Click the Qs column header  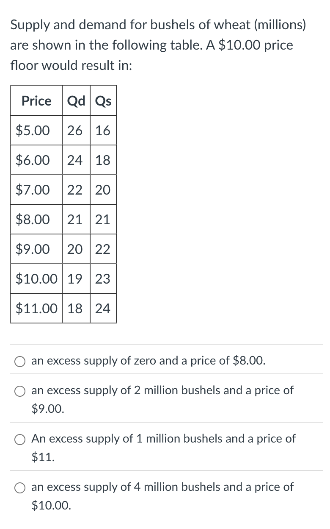tap(103, 101)
